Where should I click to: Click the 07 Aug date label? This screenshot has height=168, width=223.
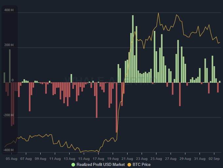point(26,159)
